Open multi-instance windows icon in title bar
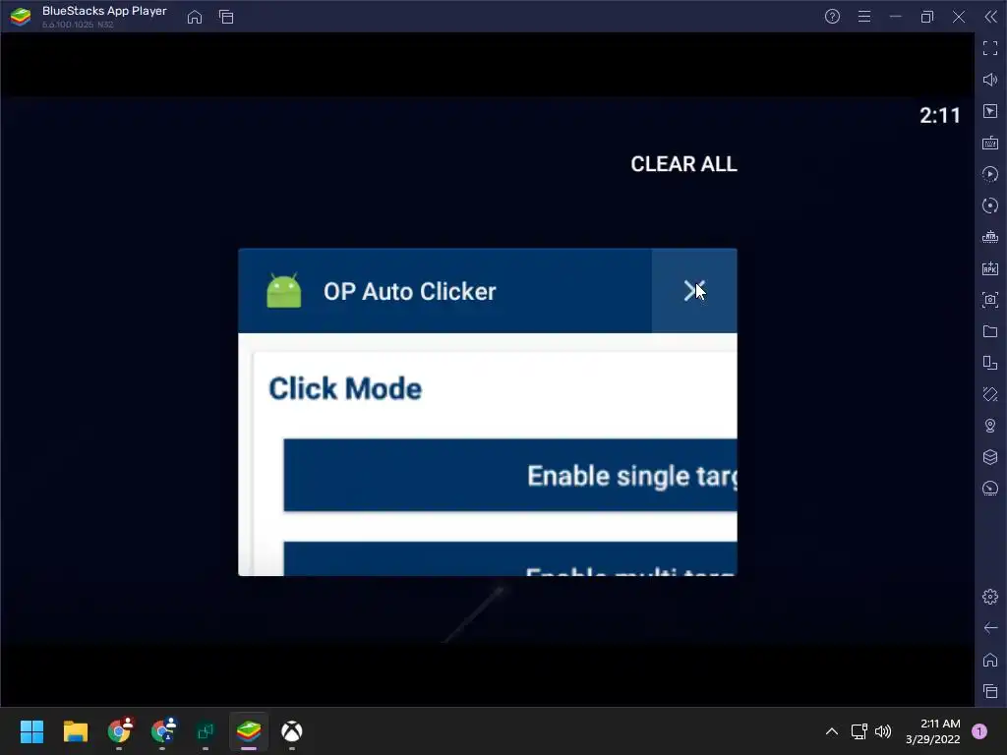This screenshot has width=1007, height=755. (226, 18)
